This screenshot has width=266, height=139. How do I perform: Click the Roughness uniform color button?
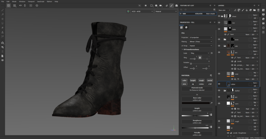point(197,122)
